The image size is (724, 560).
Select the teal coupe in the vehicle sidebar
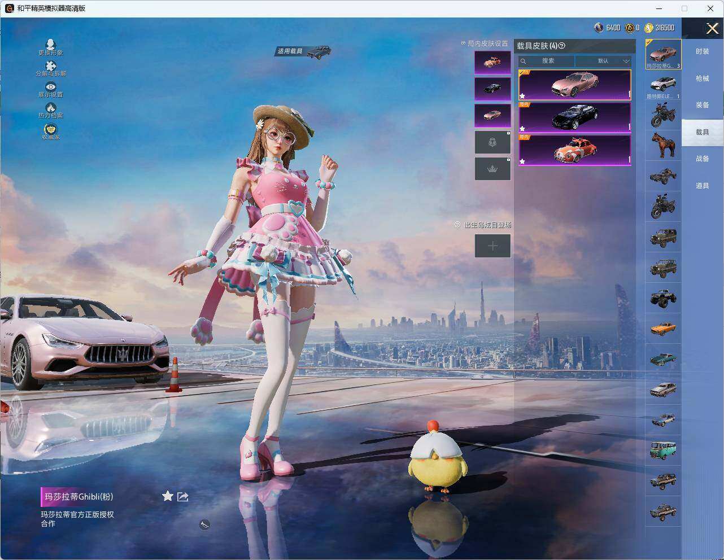pos(663,359)
